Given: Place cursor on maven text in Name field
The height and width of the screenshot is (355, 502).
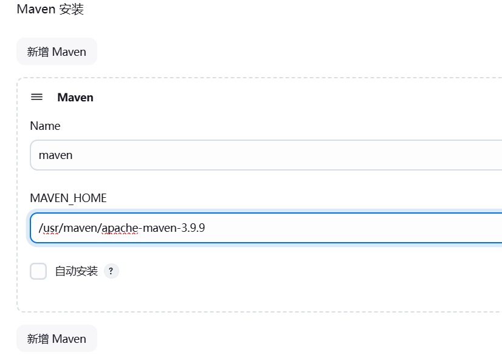Looking at the screenshot, I should pos(56,155).
